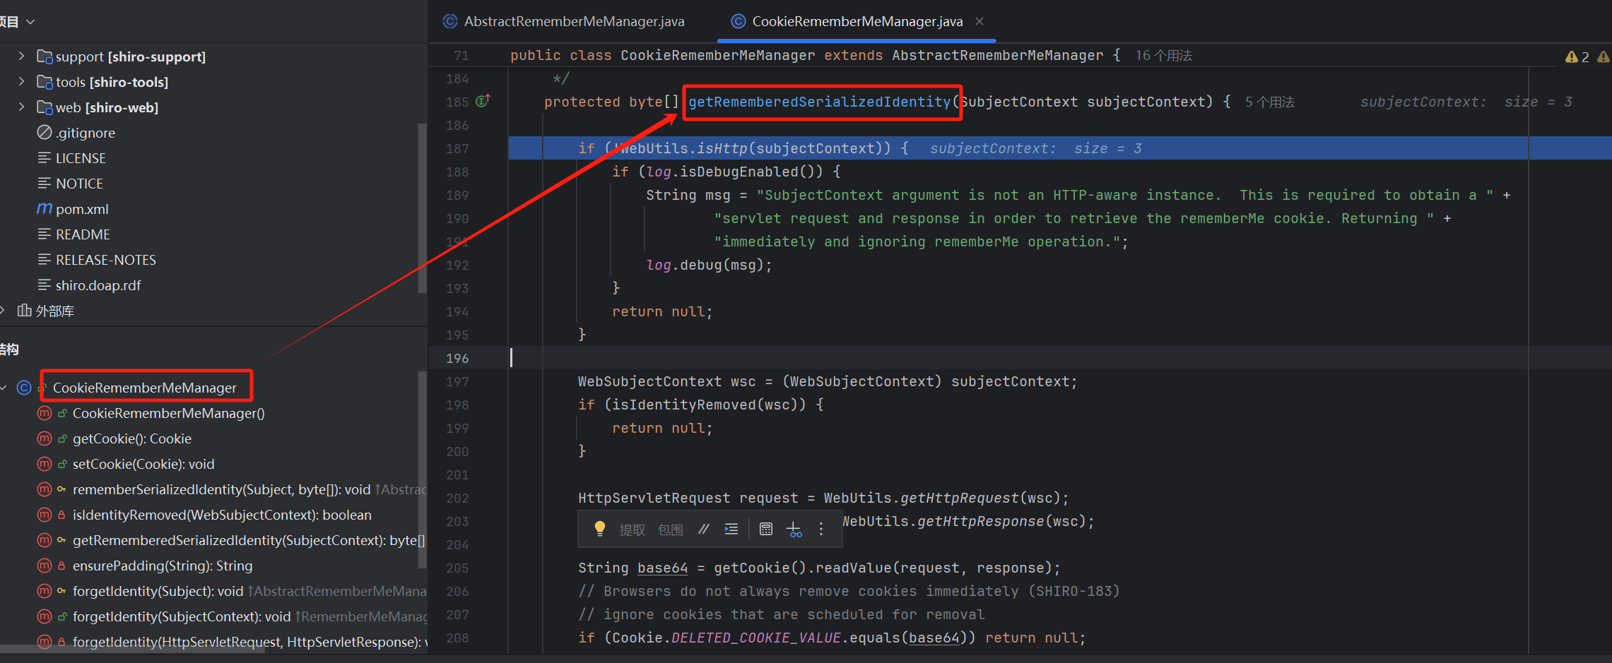Click the yellow lightbulb quick-fix icon

coord(599,529)
